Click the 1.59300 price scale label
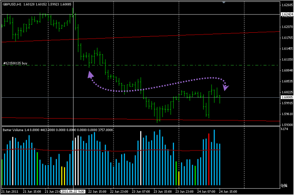The height and width of the screenshot is (195, 294). (286, 125)
